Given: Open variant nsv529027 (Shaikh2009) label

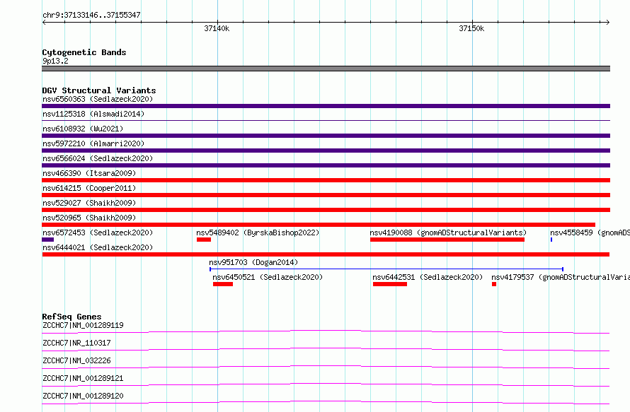Looking at the screenshot, I should coord(89,203).
